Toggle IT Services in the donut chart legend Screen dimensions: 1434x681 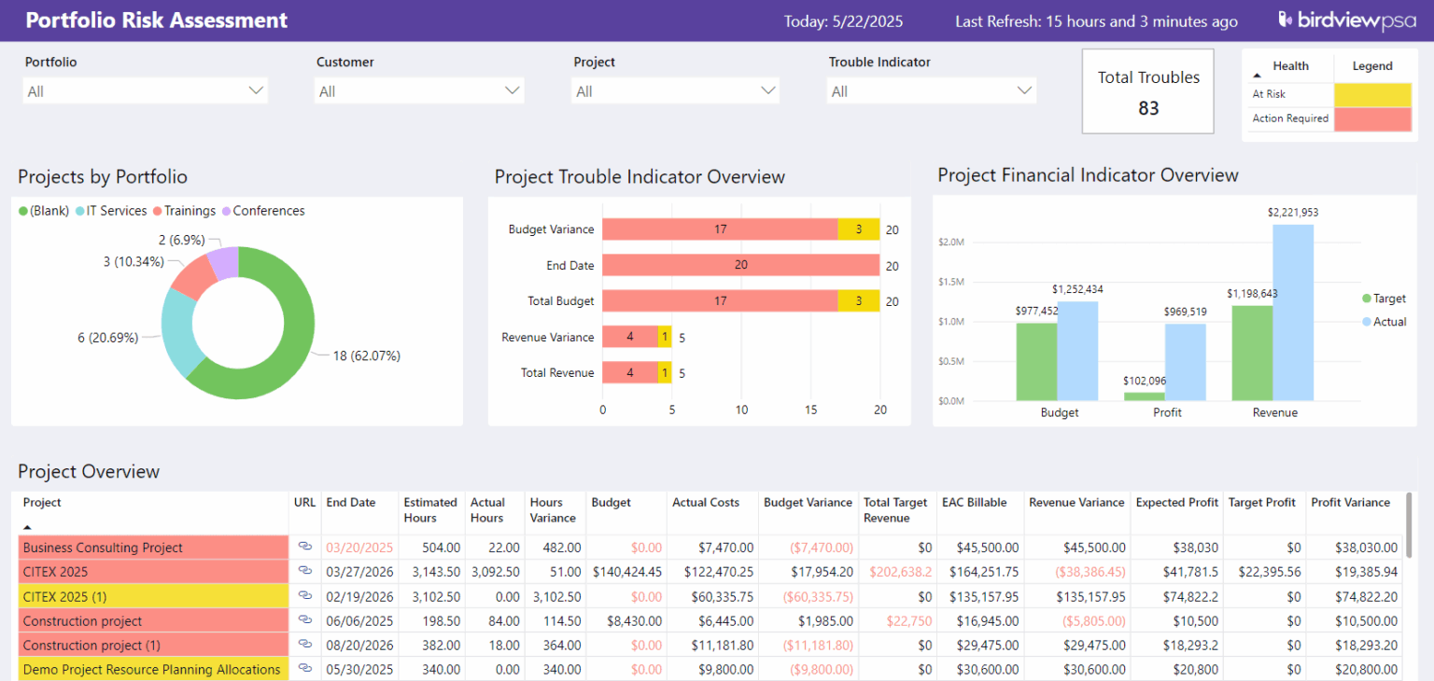click(110, 210)
